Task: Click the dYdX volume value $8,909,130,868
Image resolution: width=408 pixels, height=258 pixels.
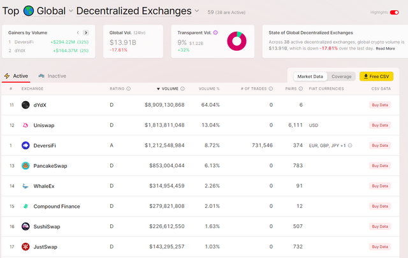Action: 164,105
